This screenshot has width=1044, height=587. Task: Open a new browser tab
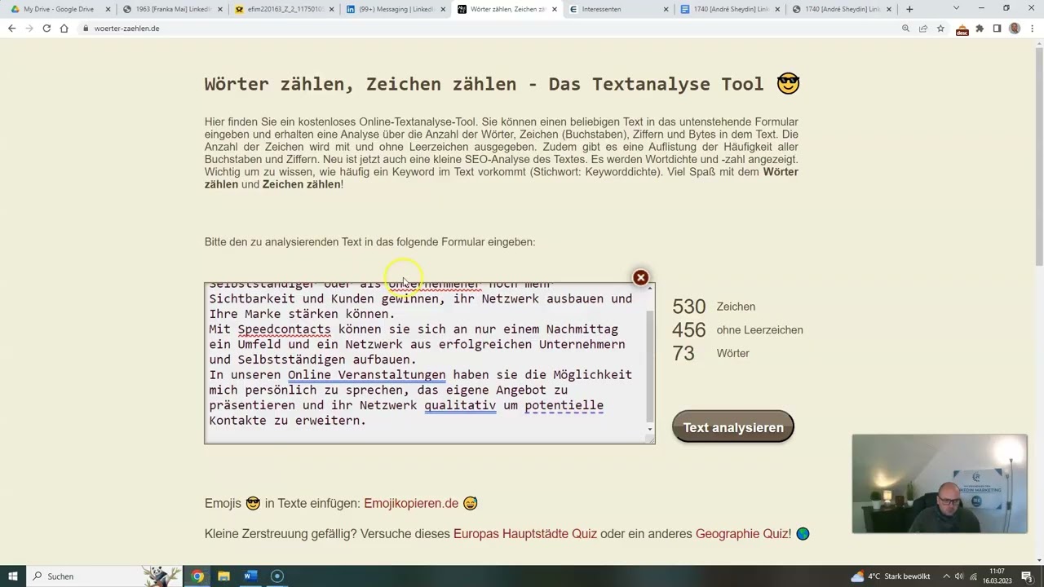[x=909, y=9]
